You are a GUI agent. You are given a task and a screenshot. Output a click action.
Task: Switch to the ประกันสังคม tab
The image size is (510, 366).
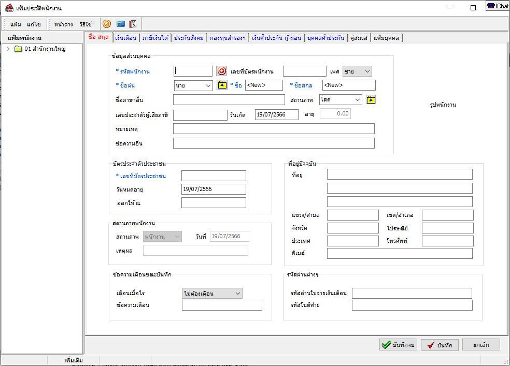click(x=189, y=38)
